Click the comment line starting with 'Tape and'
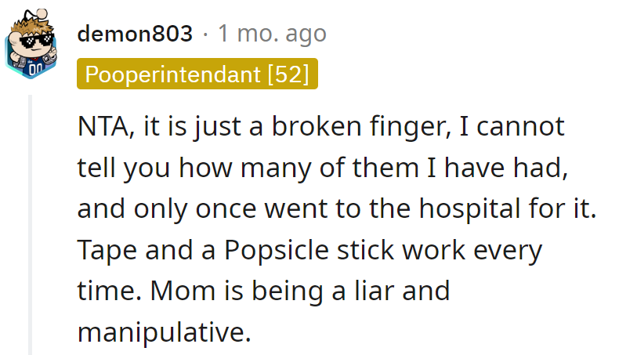This screenshot has height=355, width=637. coord(309,251)
